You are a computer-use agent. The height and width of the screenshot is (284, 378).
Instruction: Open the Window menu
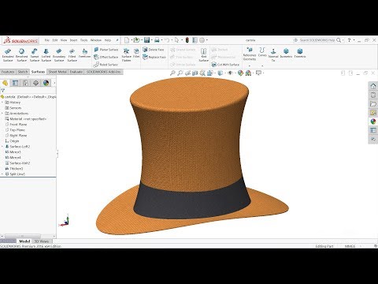coord(96,40)
